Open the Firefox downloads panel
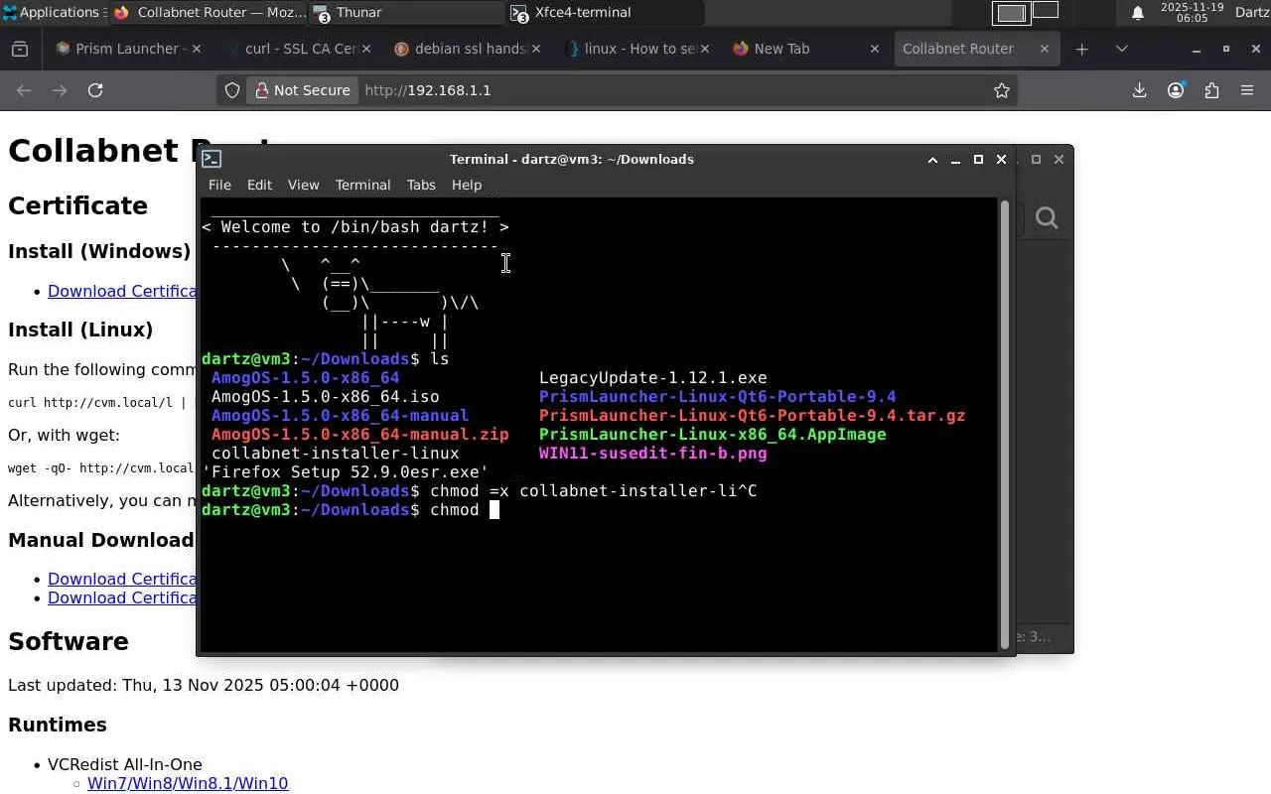 coord(1139,90)
